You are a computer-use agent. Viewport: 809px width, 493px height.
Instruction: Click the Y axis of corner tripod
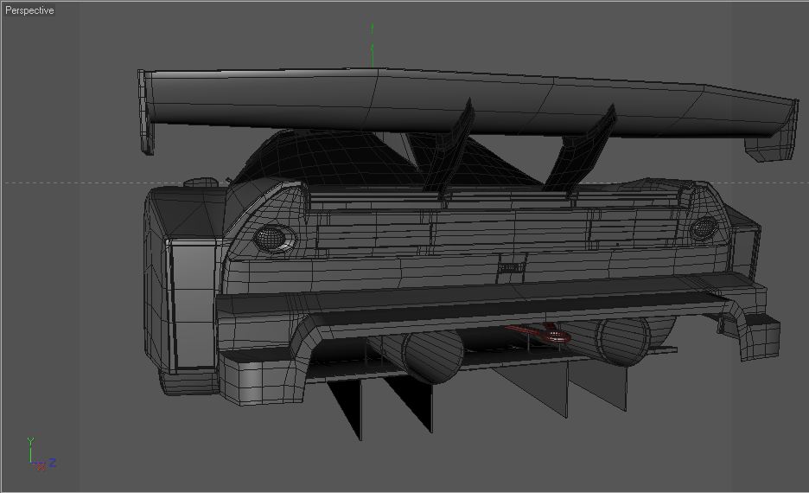pyautogui.click(x=30, y=450)
